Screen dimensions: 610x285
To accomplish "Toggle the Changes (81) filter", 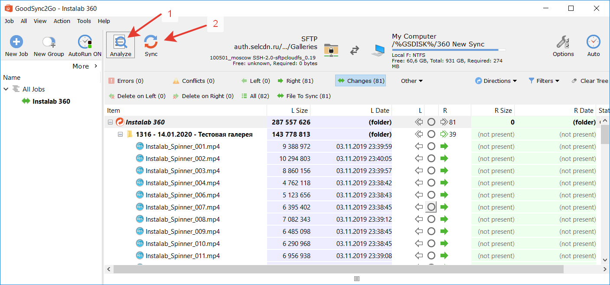I will click(360, 81).
